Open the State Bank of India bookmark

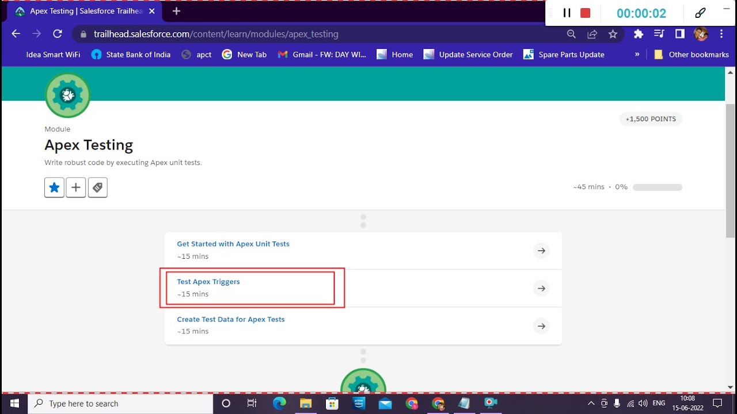pos(131,55)
